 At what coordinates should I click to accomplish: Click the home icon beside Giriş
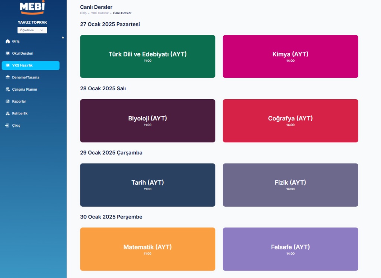[x=8, y=41]
